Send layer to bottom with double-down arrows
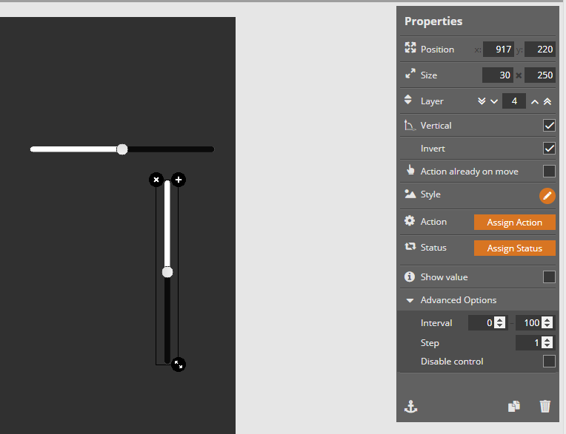Screen dimensions: 566x434 coord(482,101)
